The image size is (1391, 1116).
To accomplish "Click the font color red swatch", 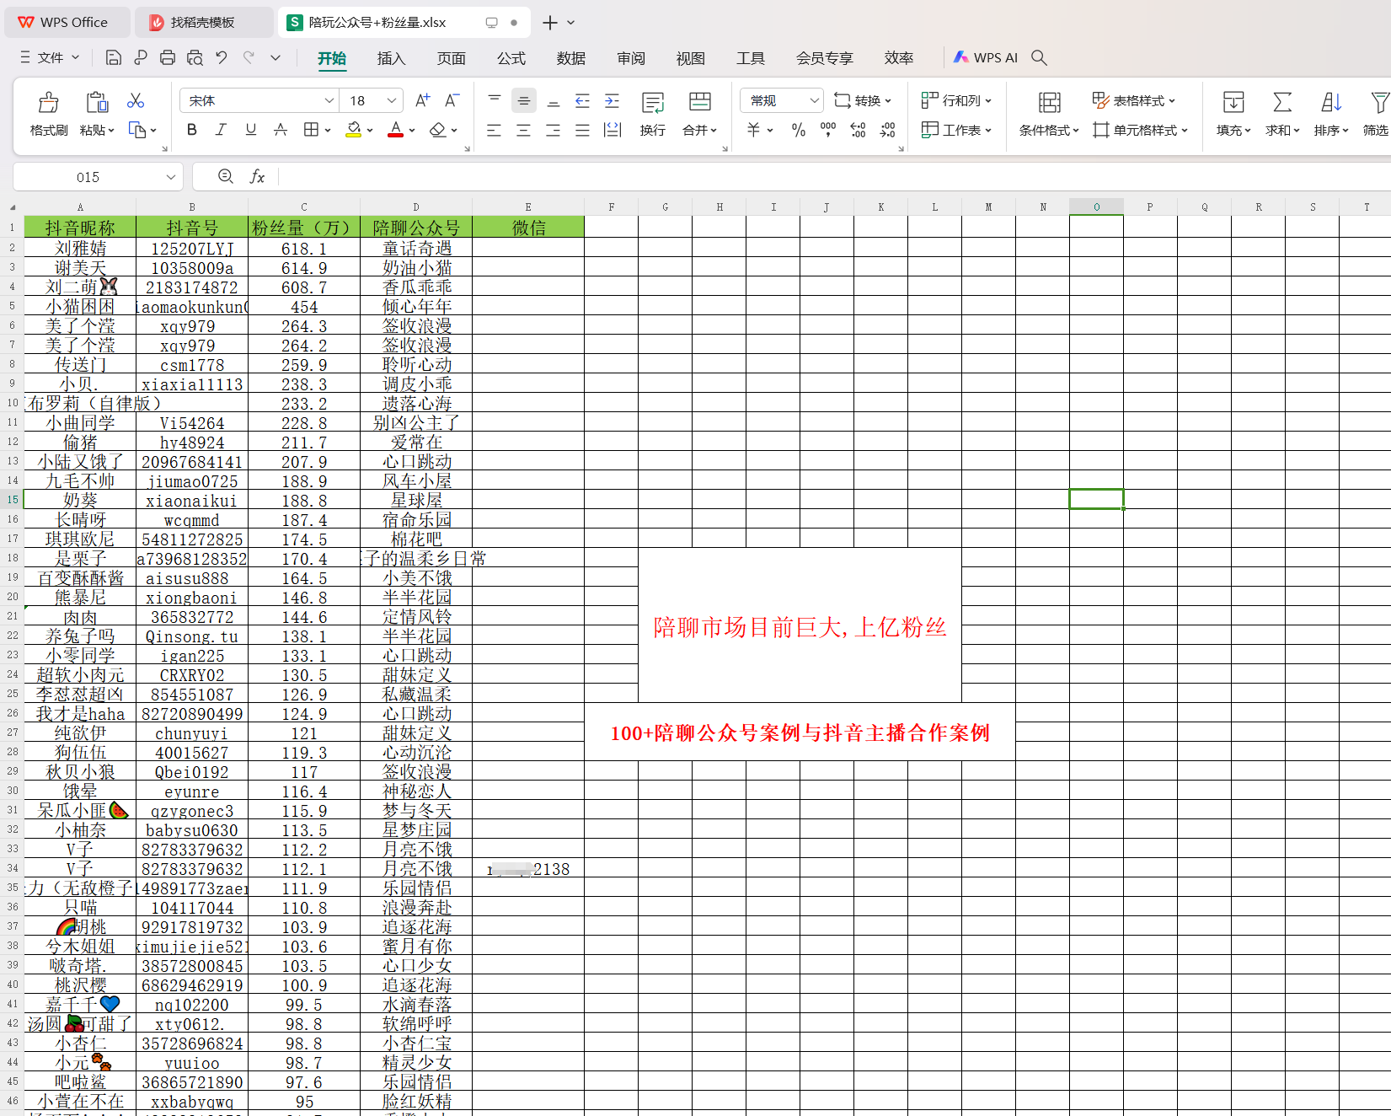I will [395, 130].
